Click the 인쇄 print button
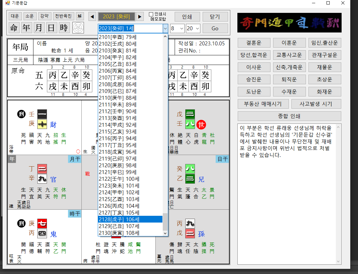This screenshot has height=274, width=358. coord(187,17)
